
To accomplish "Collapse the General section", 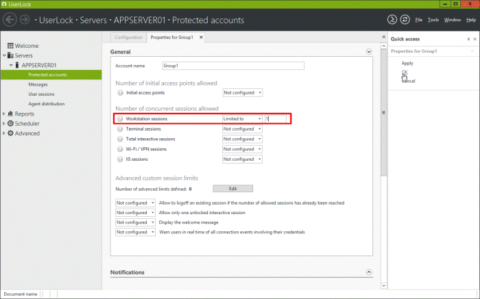I will pos(369,51).
